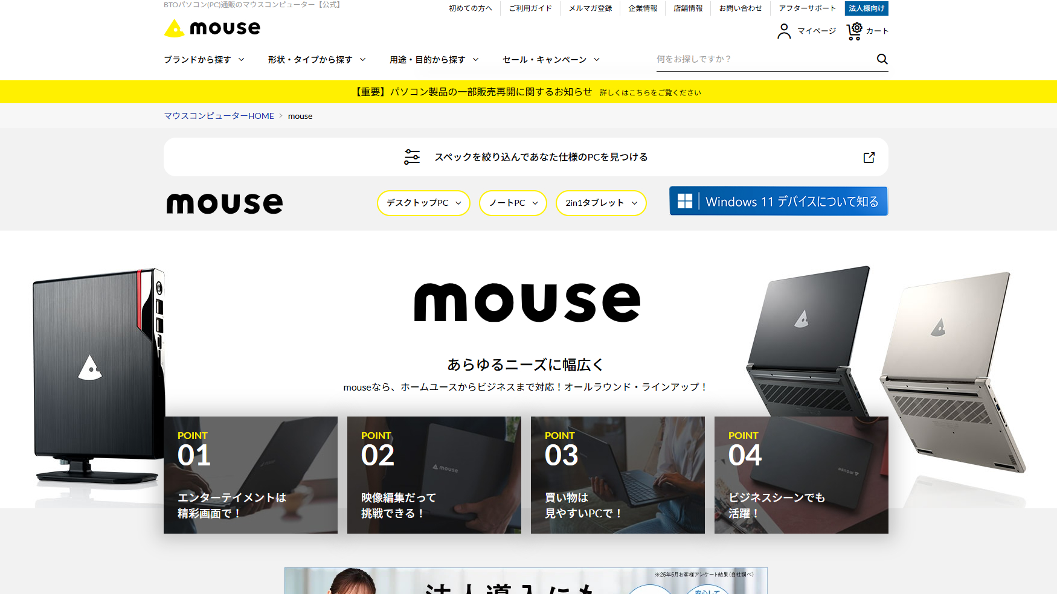This screenshot has width=1057, height=594.
Task: Click マウスコンピューターHOME in the breadcrumb
Action: click(x=219, y=116)
